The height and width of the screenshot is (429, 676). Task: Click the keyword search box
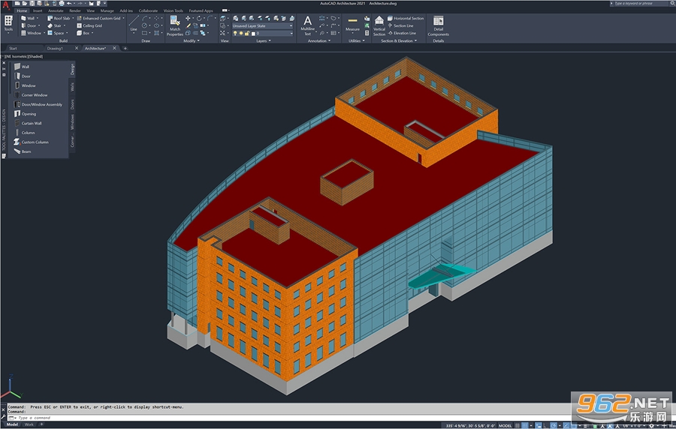coord(641,4)
